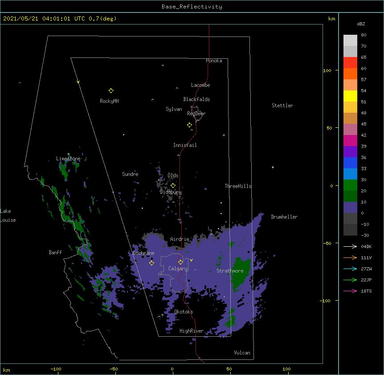Click the -50 tick on right axis

tap(327, 243)
